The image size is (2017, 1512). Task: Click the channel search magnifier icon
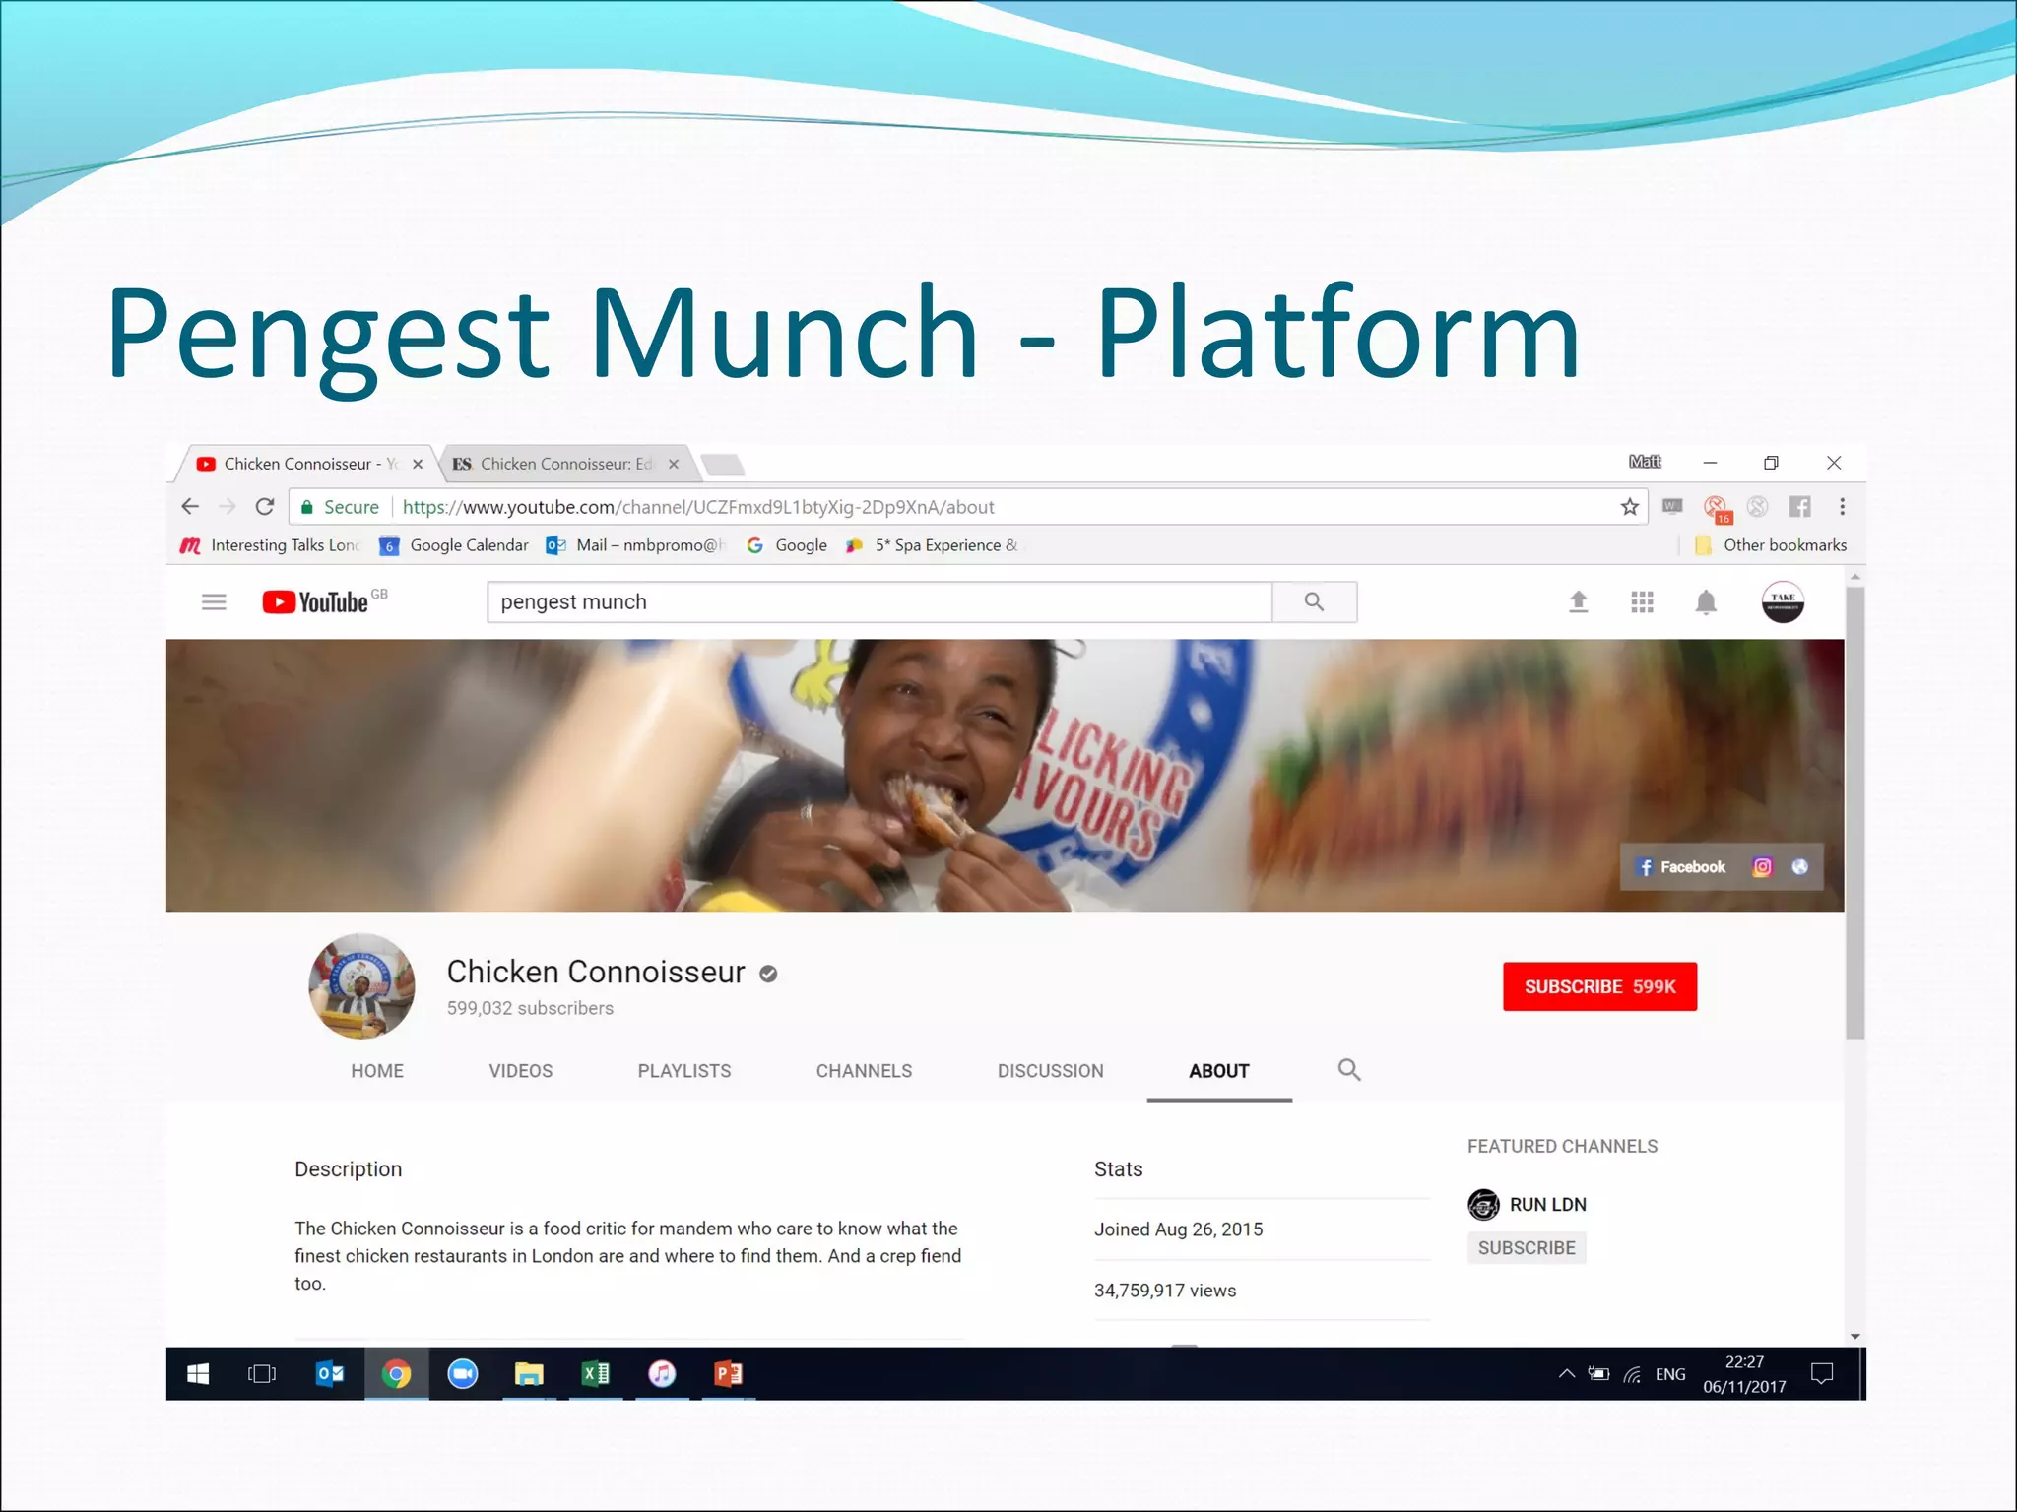[x=1349, y=1070]
